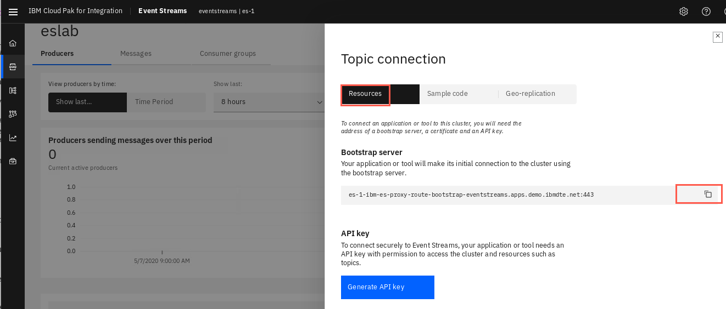Switch to the Resources tab
The width and height of the screenshot is (726, 309).
[380, 94]
